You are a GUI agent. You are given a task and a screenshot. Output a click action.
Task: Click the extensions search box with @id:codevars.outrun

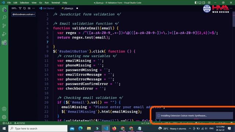(23, 14)
